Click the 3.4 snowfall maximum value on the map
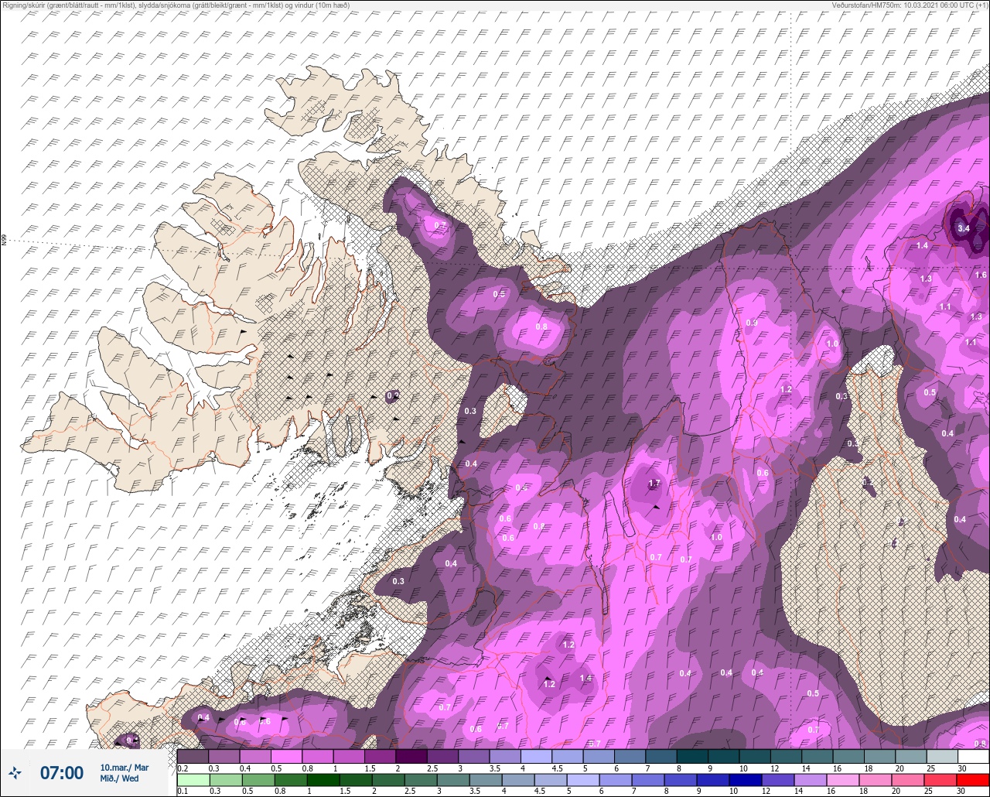 point(963,228)
